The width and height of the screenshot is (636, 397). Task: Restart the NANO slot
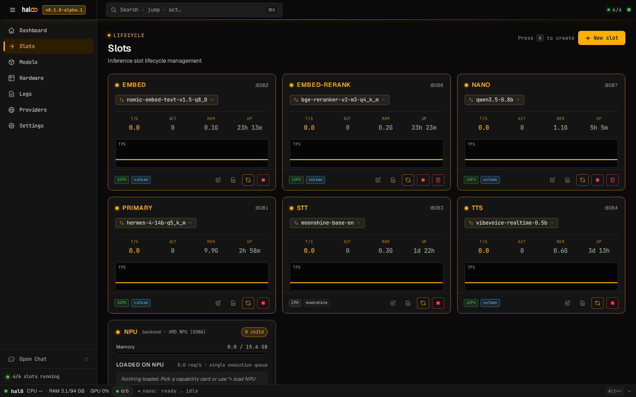click(583, 180)
